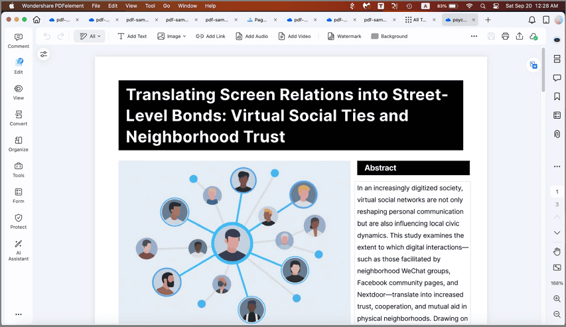Image resolution: width=566 pixels, height=327 pixels.
Task: Open the Apple menu
Action: point(11,6)
